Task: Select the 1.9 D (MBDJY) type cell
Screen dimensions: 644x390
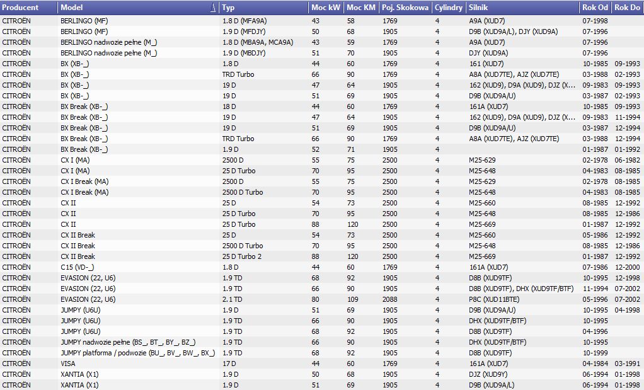Action: coord(244,53)
